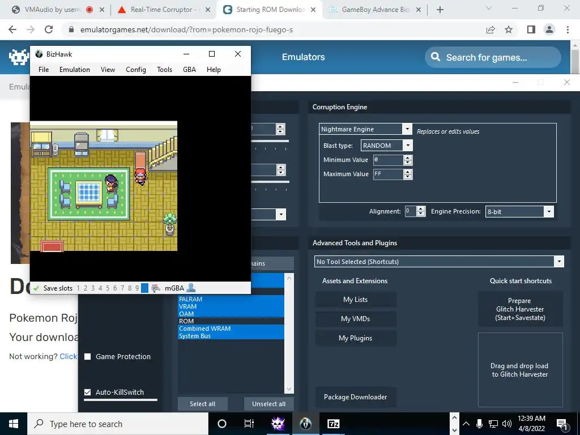The image size is (580, 435).
Task: Click the BizHawk title bar app icon
Action: [39, 54]
